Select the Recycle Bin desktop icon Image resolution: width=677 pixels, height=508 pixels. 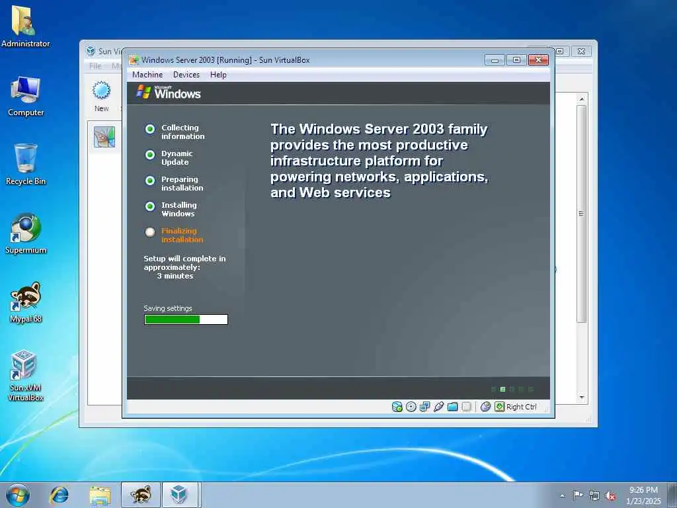pyautogui.click(x=26, y=165)
